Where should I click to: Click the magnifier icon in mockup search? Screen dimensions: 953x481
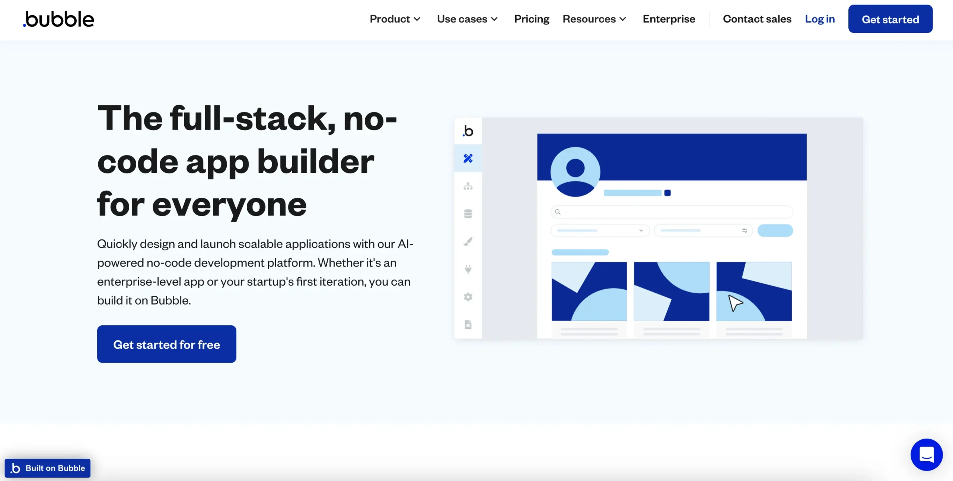click(558, 212)
